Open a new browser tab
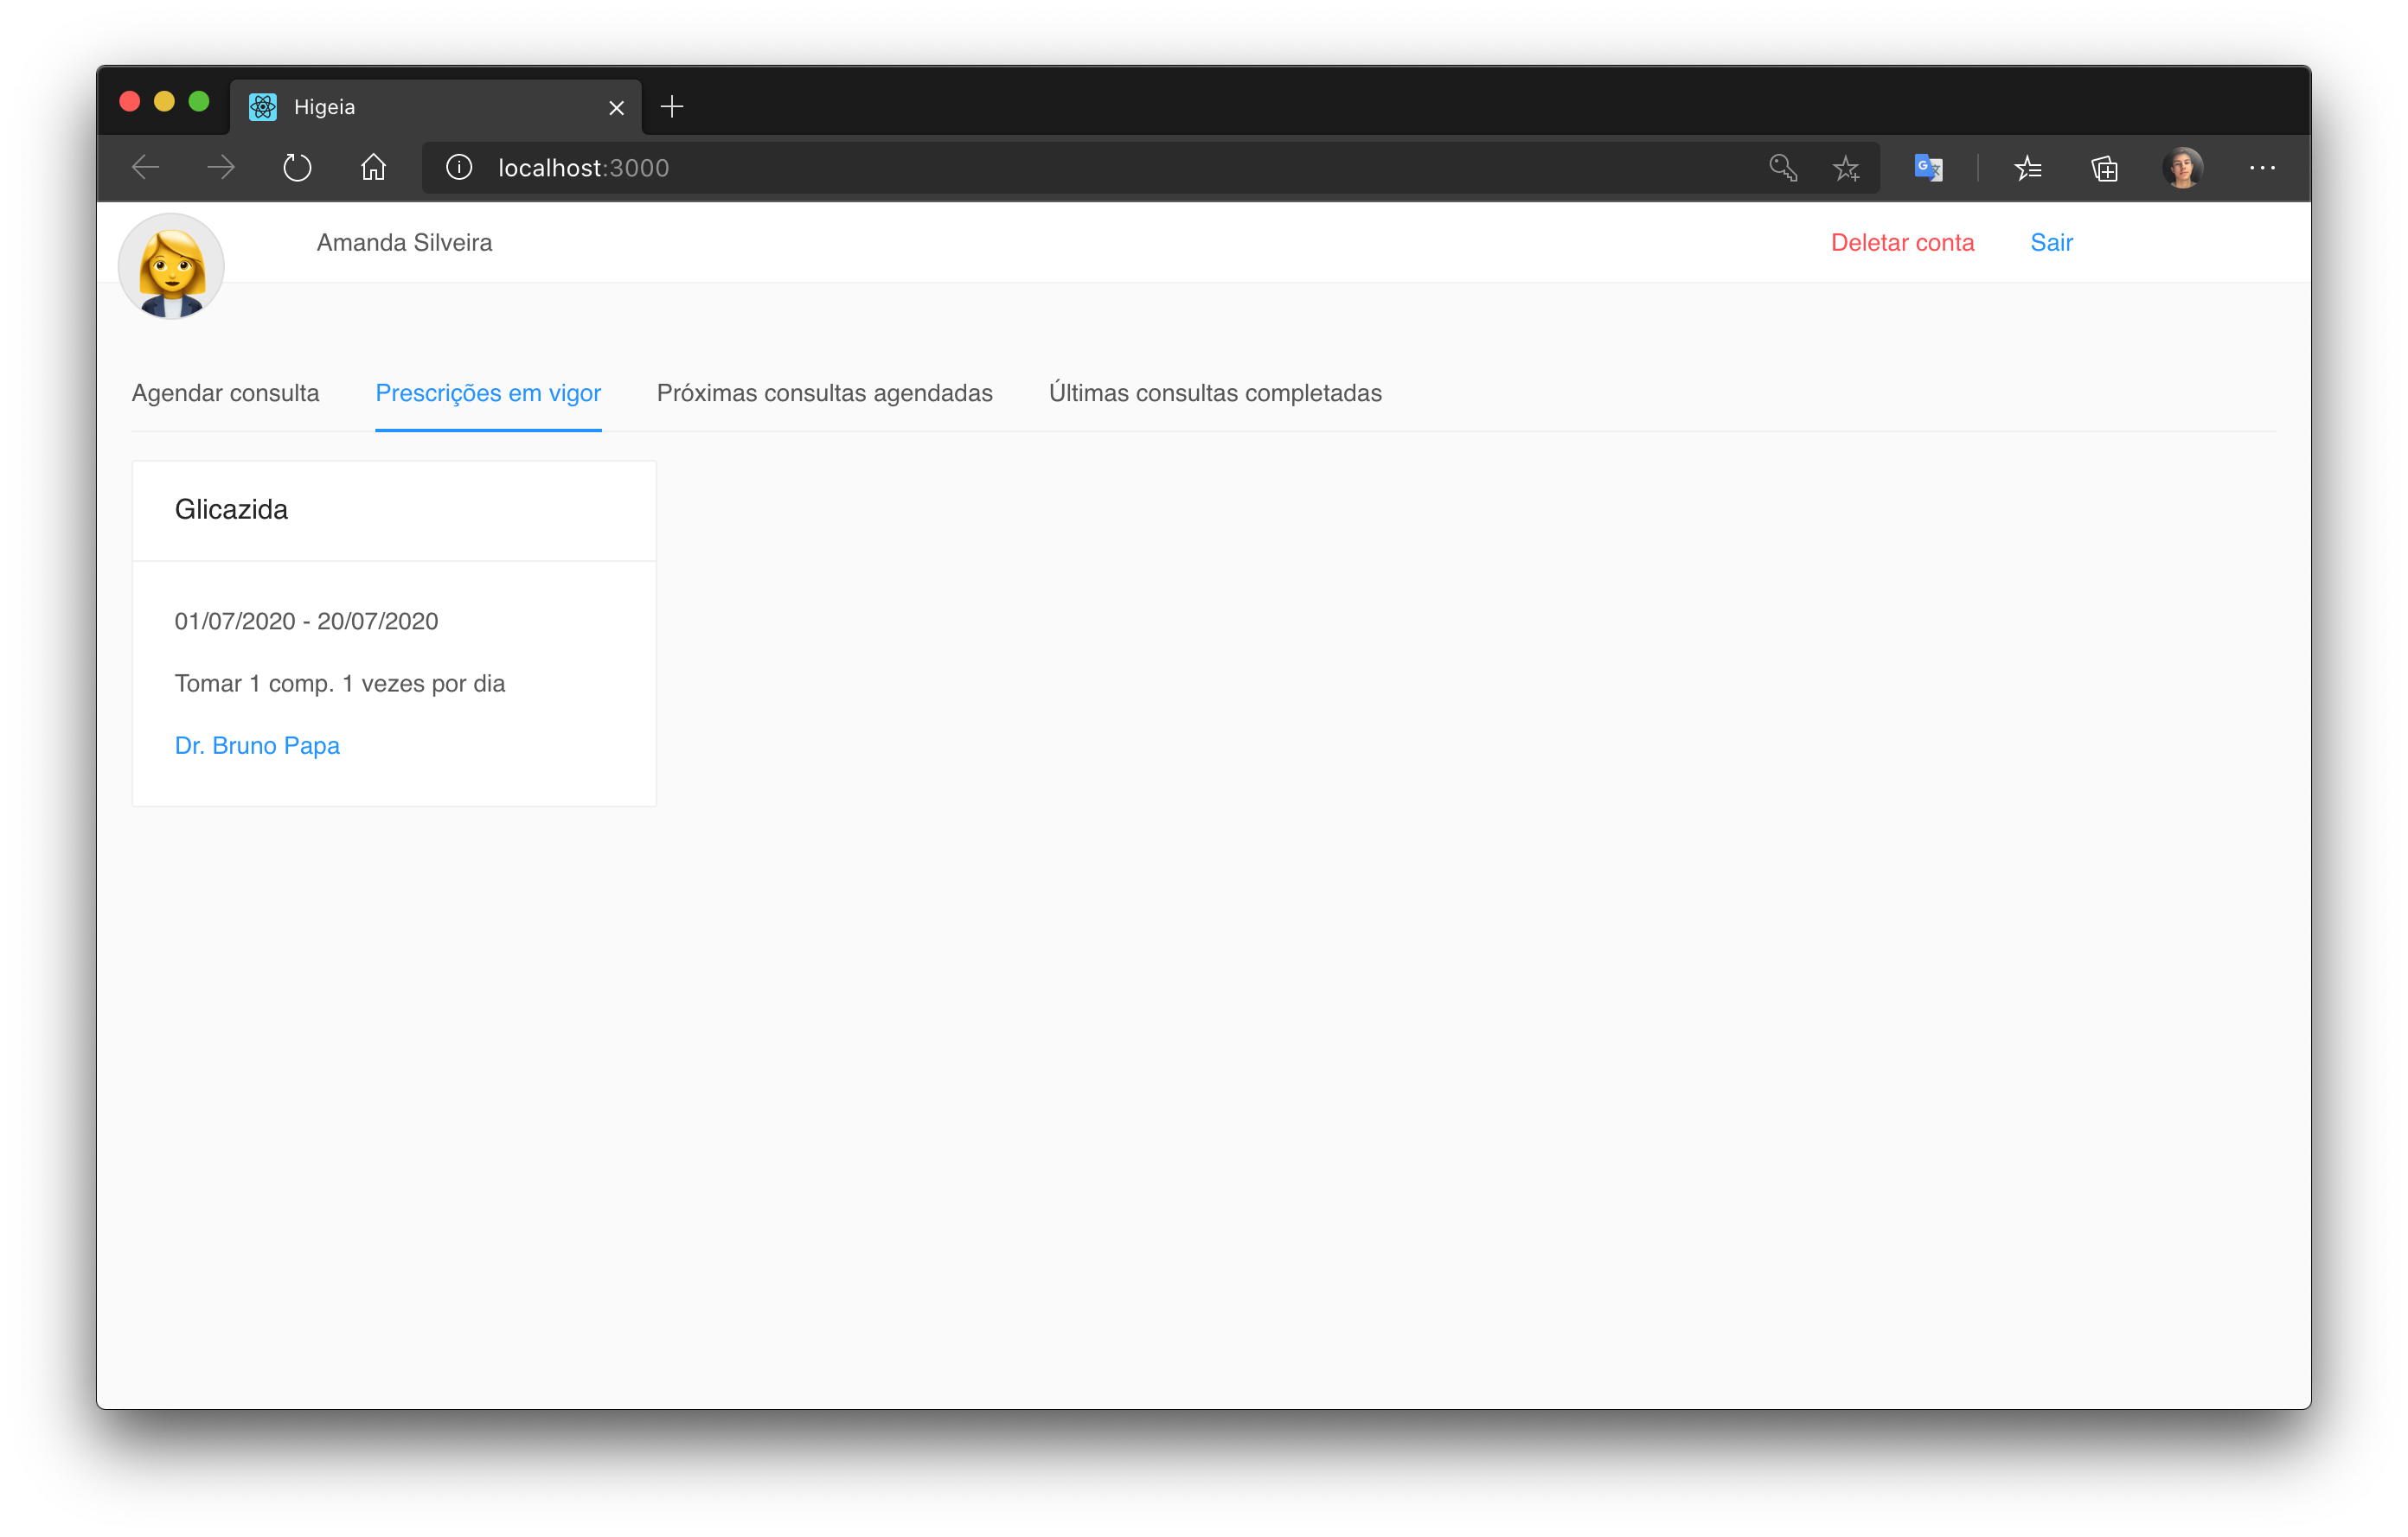 pos(672,107)
